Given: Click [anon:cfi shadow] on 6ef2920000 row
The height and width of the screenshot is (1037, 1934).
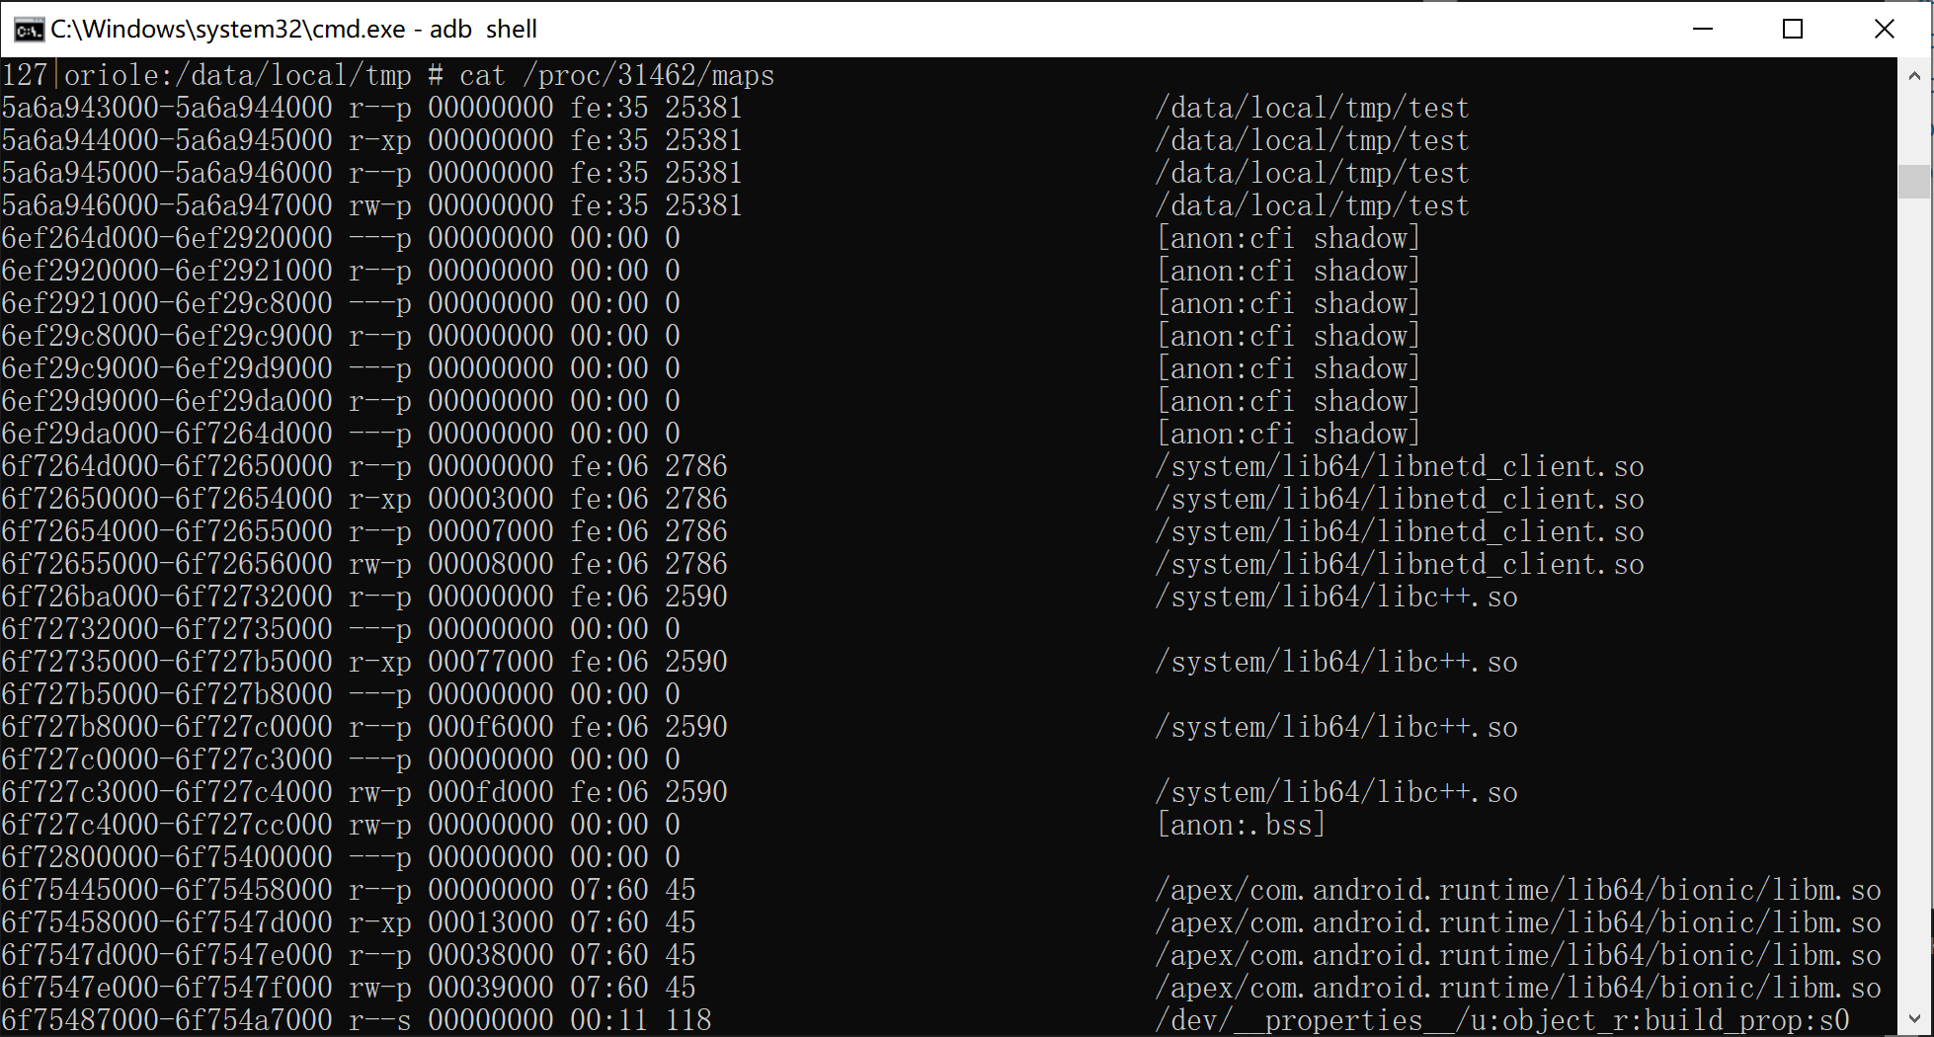Looking at the screenshot, I should [x=1289, y=272].
